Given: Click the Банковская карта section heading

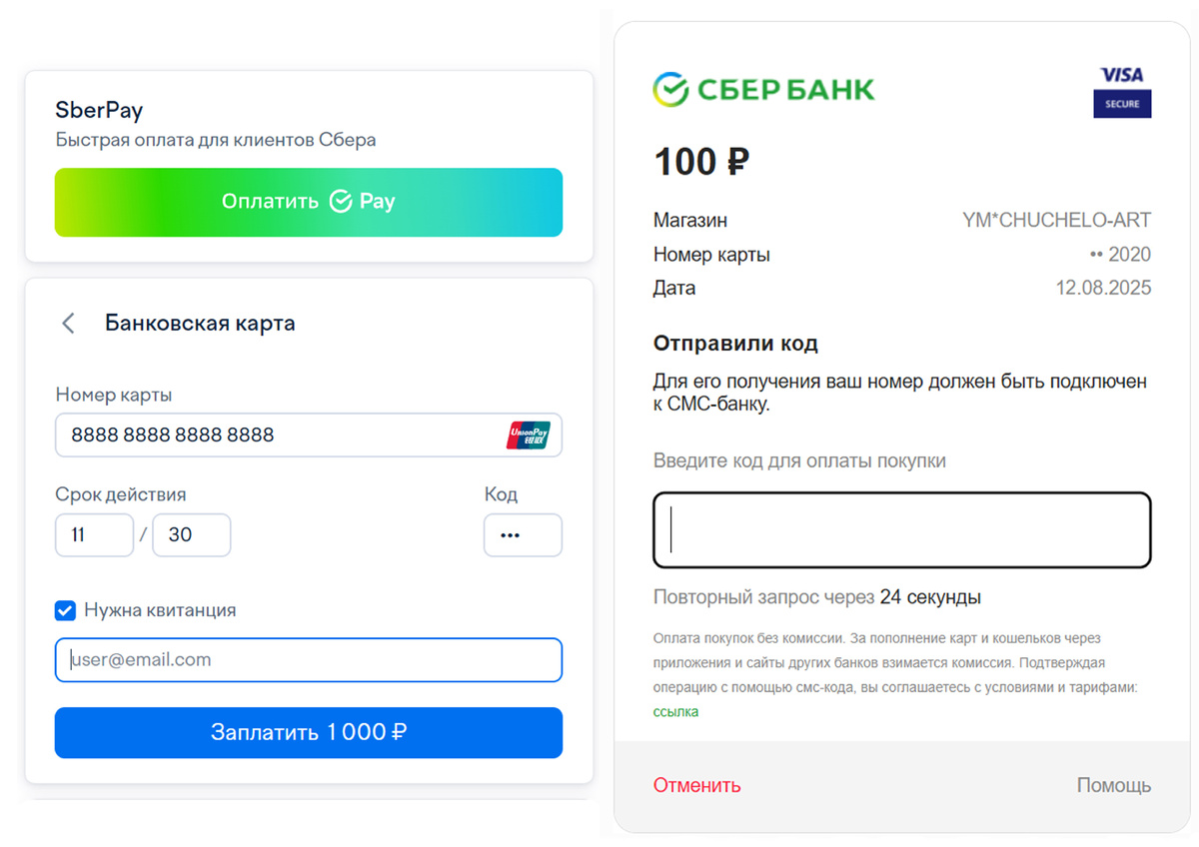Looking at the screenshot, I should tap(200, 324).
